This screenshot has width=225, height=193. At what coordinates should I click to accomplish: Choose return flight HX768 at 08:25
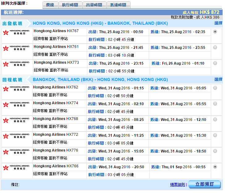[x=215, y=119]
